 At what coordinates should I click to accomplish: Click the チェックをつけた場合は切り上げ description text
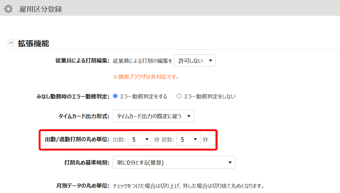pos(188,186)
